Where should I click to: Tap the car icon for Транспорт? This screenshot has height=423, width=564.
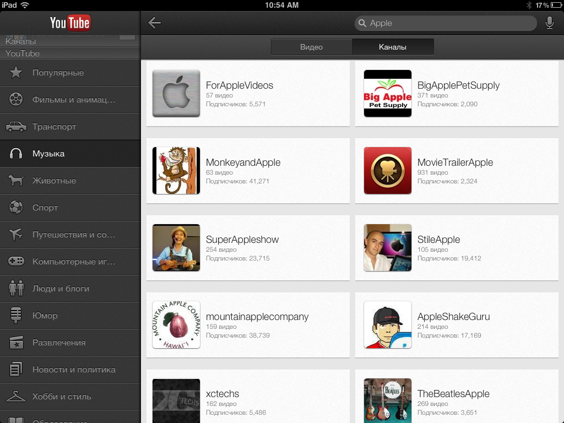[16, 127]
